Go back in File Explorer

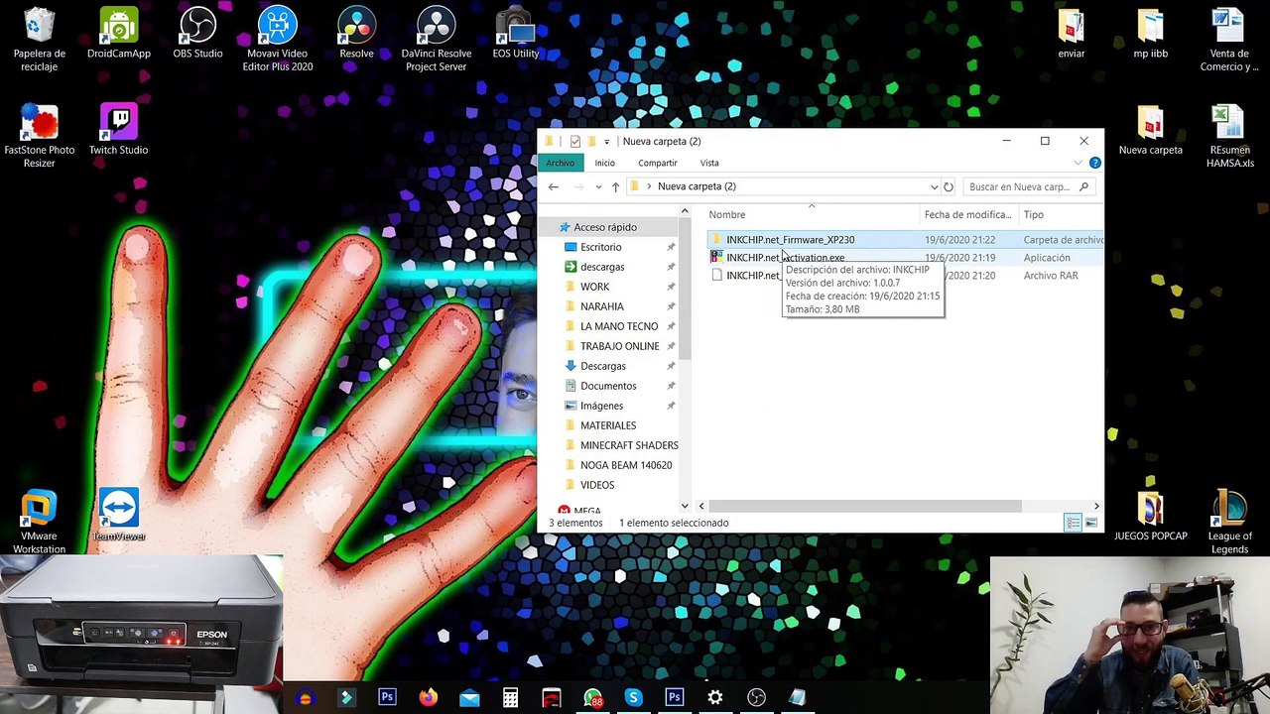coord(554,186)
